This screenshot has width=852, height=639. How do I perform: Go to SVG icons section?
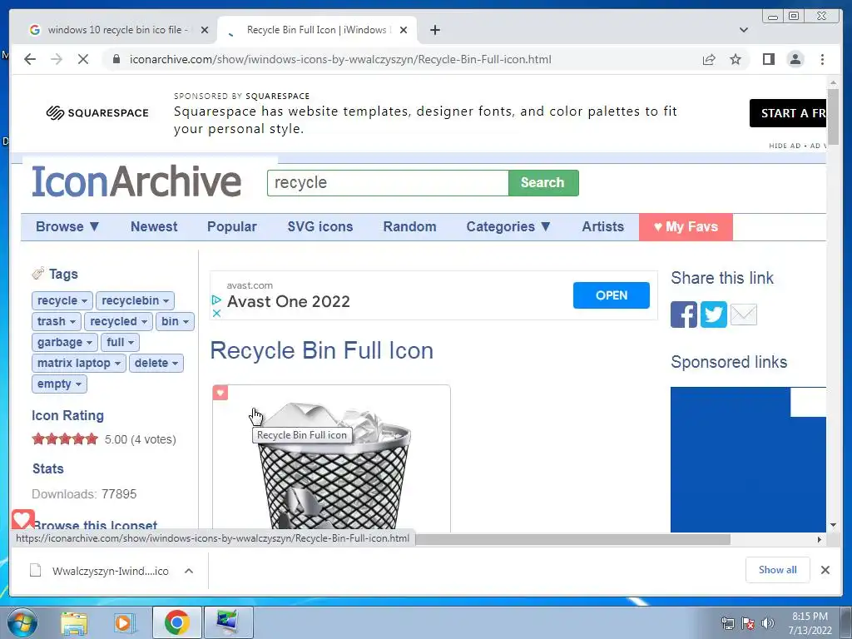pyautogui.click(x=320, y=226)
